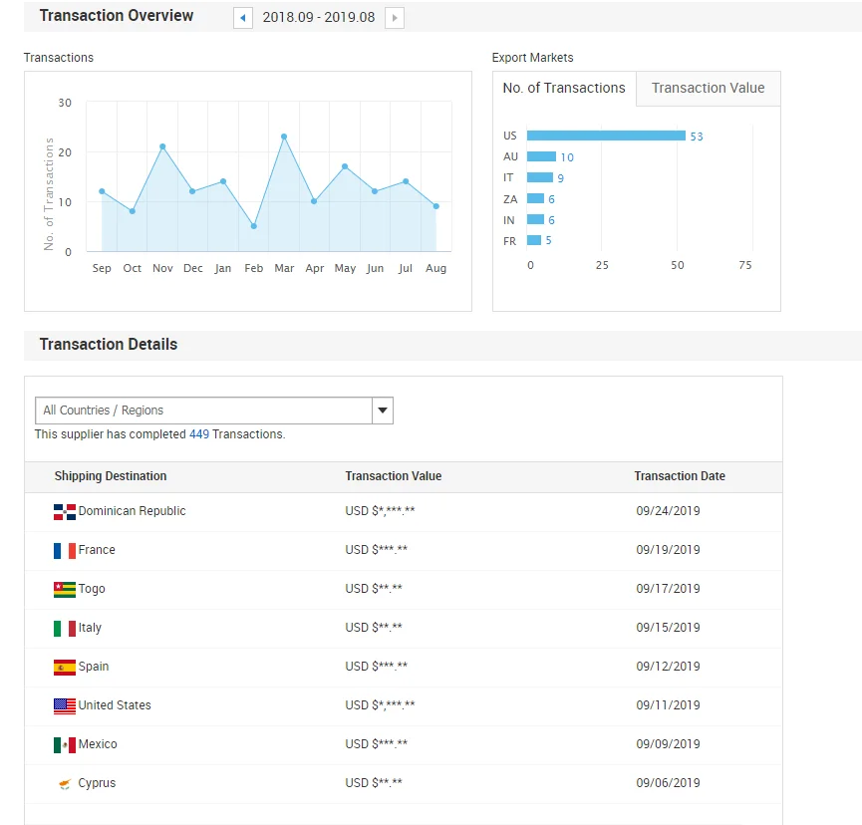Switch to the Transaction Value tab

pyautogui.click(x=708, y=88)
